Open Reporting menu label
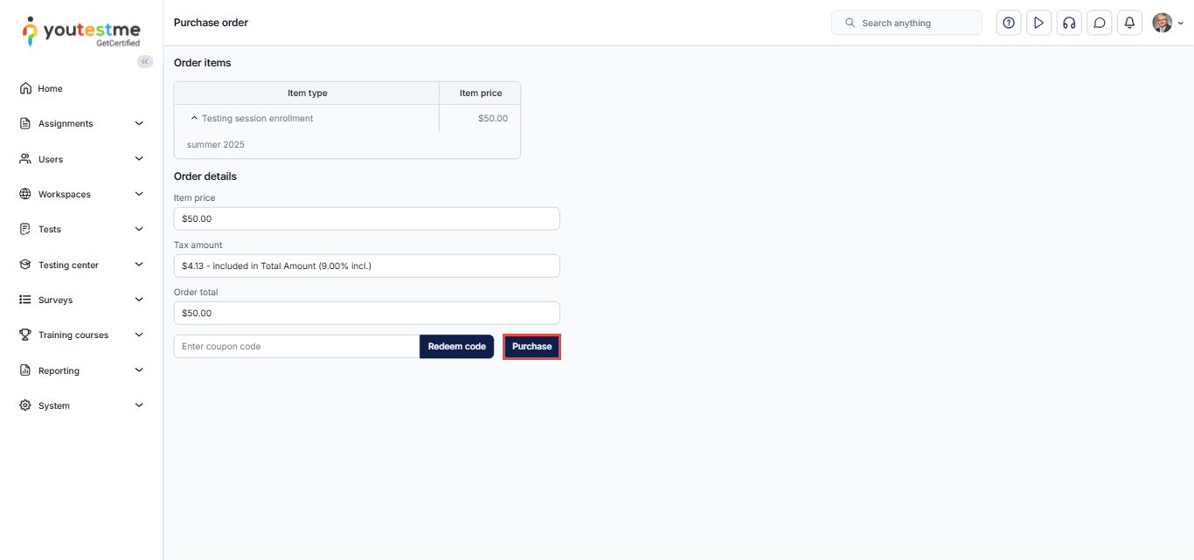1194x560 pixels. pyautogui.click(x=59, y=370)
